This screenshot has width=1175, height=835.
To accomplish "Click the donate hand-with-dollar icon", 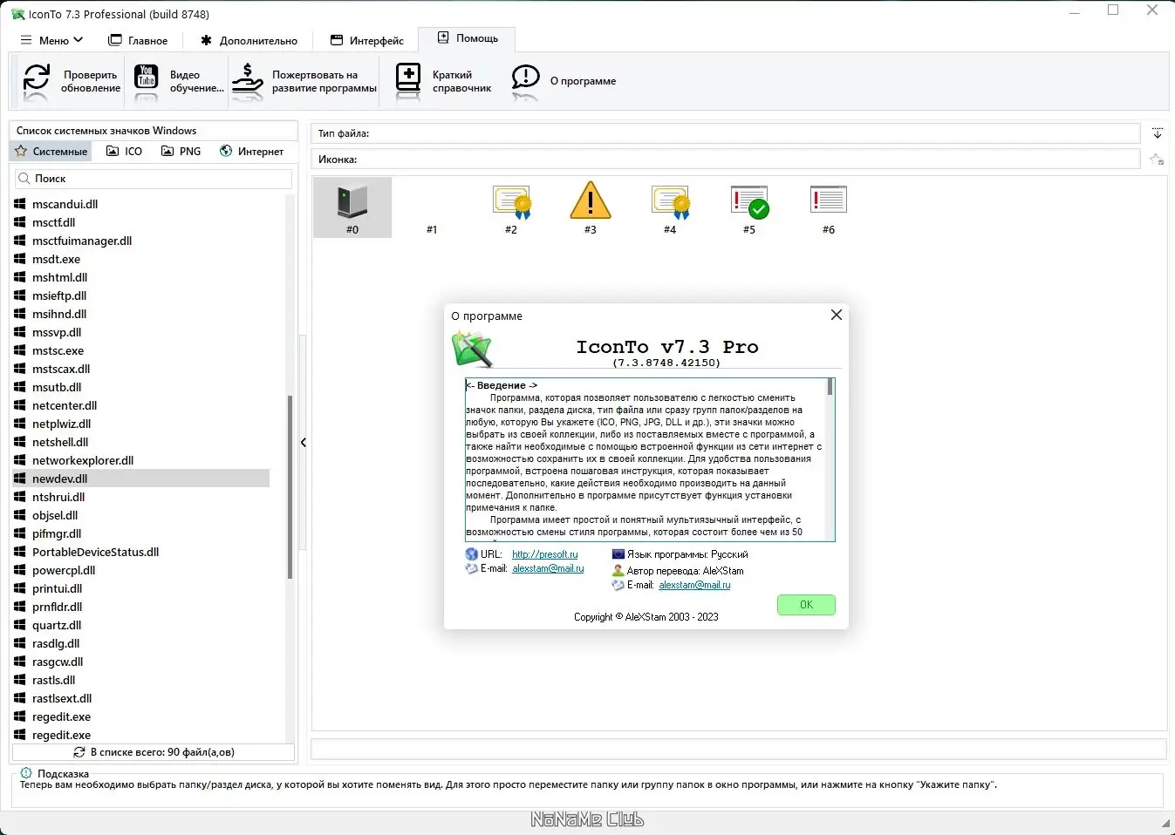I will pyautogui.click(x=248, y=78).
